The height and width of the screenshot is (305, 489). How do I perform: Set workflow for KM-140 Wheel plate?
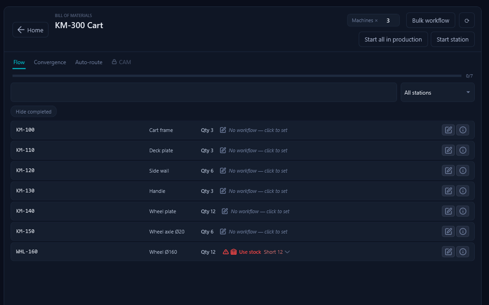tap(256, 211)
